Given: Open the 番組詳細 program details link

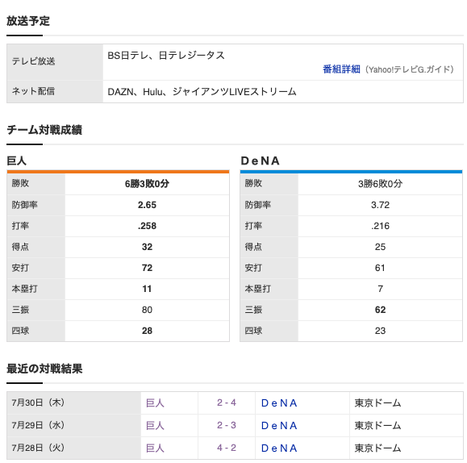Looking at the screenshot, I should point(341,69).
